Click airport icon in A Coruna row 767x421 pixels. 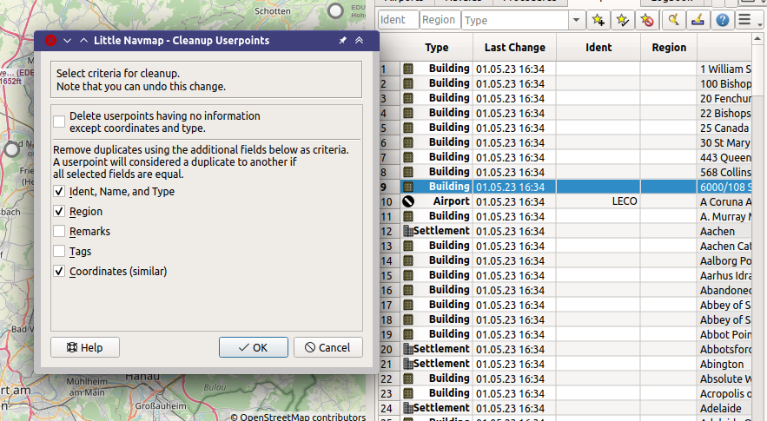tap(408, 201)
